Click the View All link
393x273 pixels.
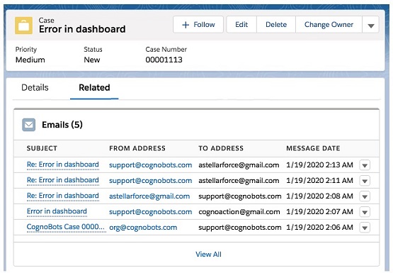(x=208, y=254)
